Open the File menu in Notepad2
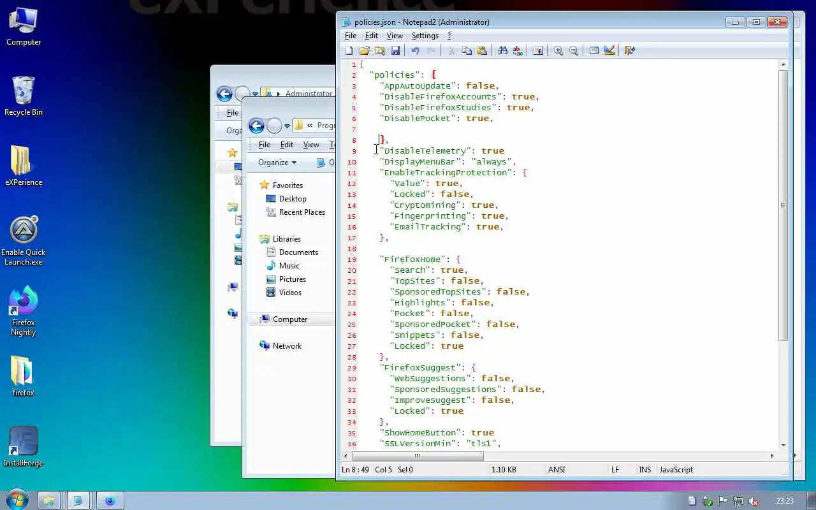This screenshot has height=510, width=816. tap(351, 36)
